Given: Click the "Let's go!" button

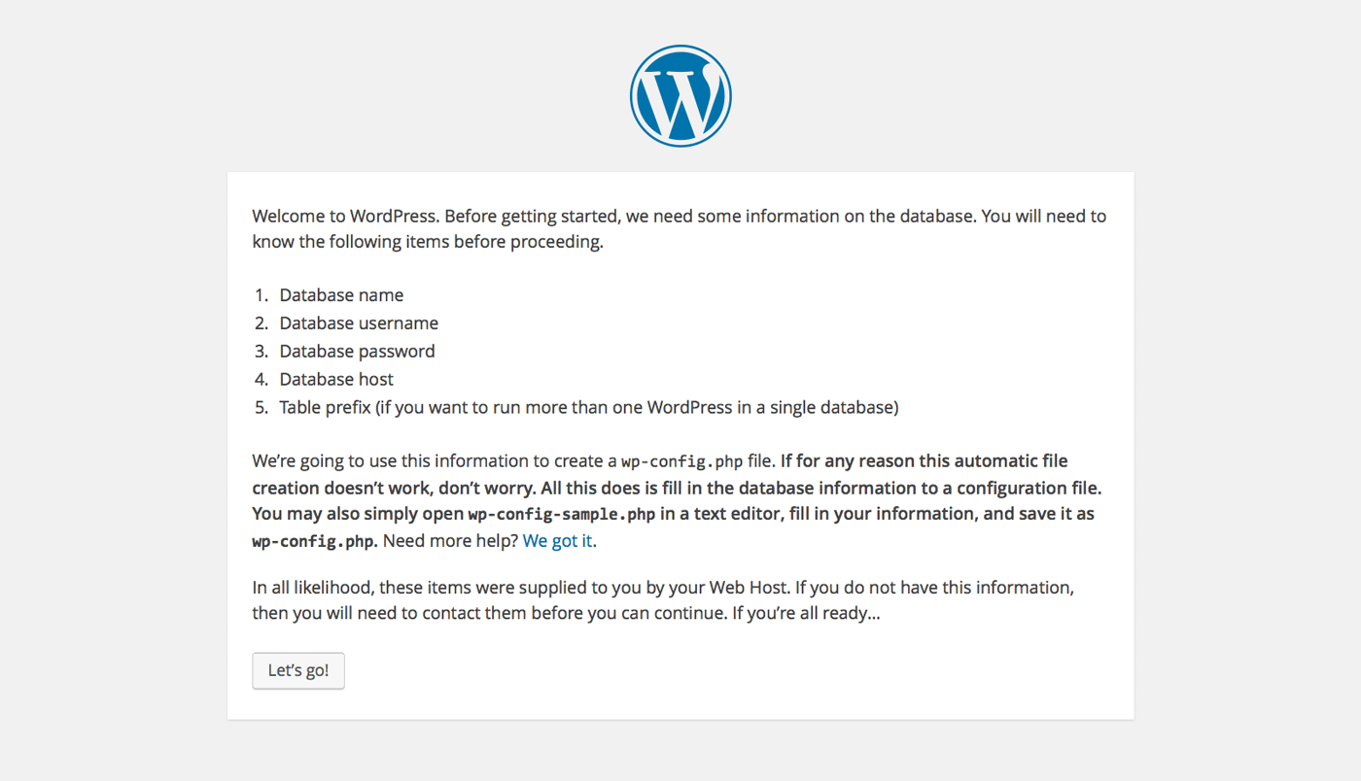Looking at the screenshot, I should tap(298, 670).
